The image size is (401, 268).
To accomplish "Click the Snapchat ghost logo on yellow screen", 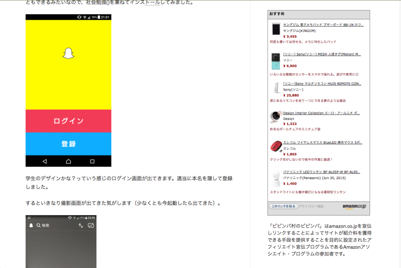I will point(68,53).
